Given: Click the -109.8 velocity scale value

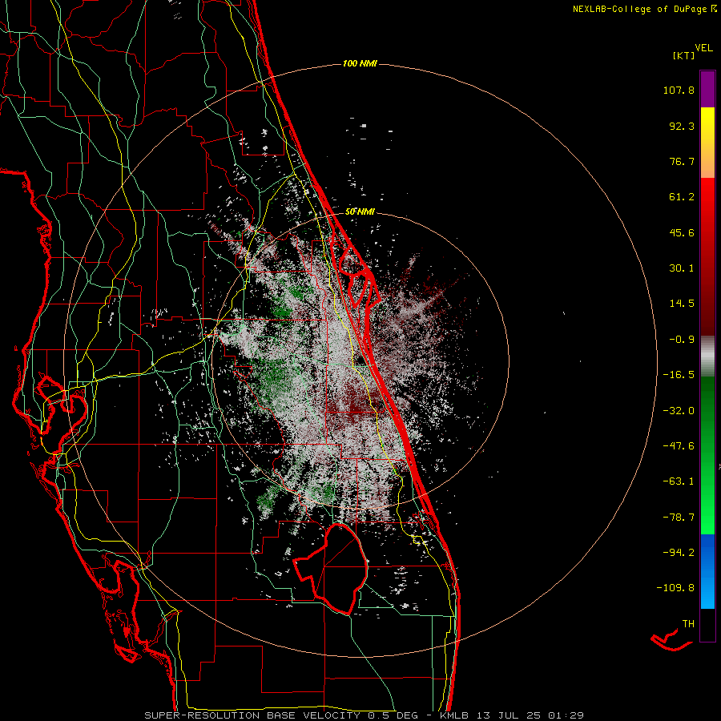Looking at the screenshot, I should coord(675,588).
